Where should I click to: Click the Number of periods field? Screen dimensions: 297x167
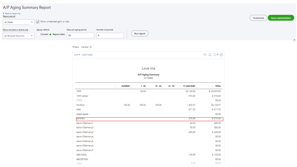tap(110, 35)
